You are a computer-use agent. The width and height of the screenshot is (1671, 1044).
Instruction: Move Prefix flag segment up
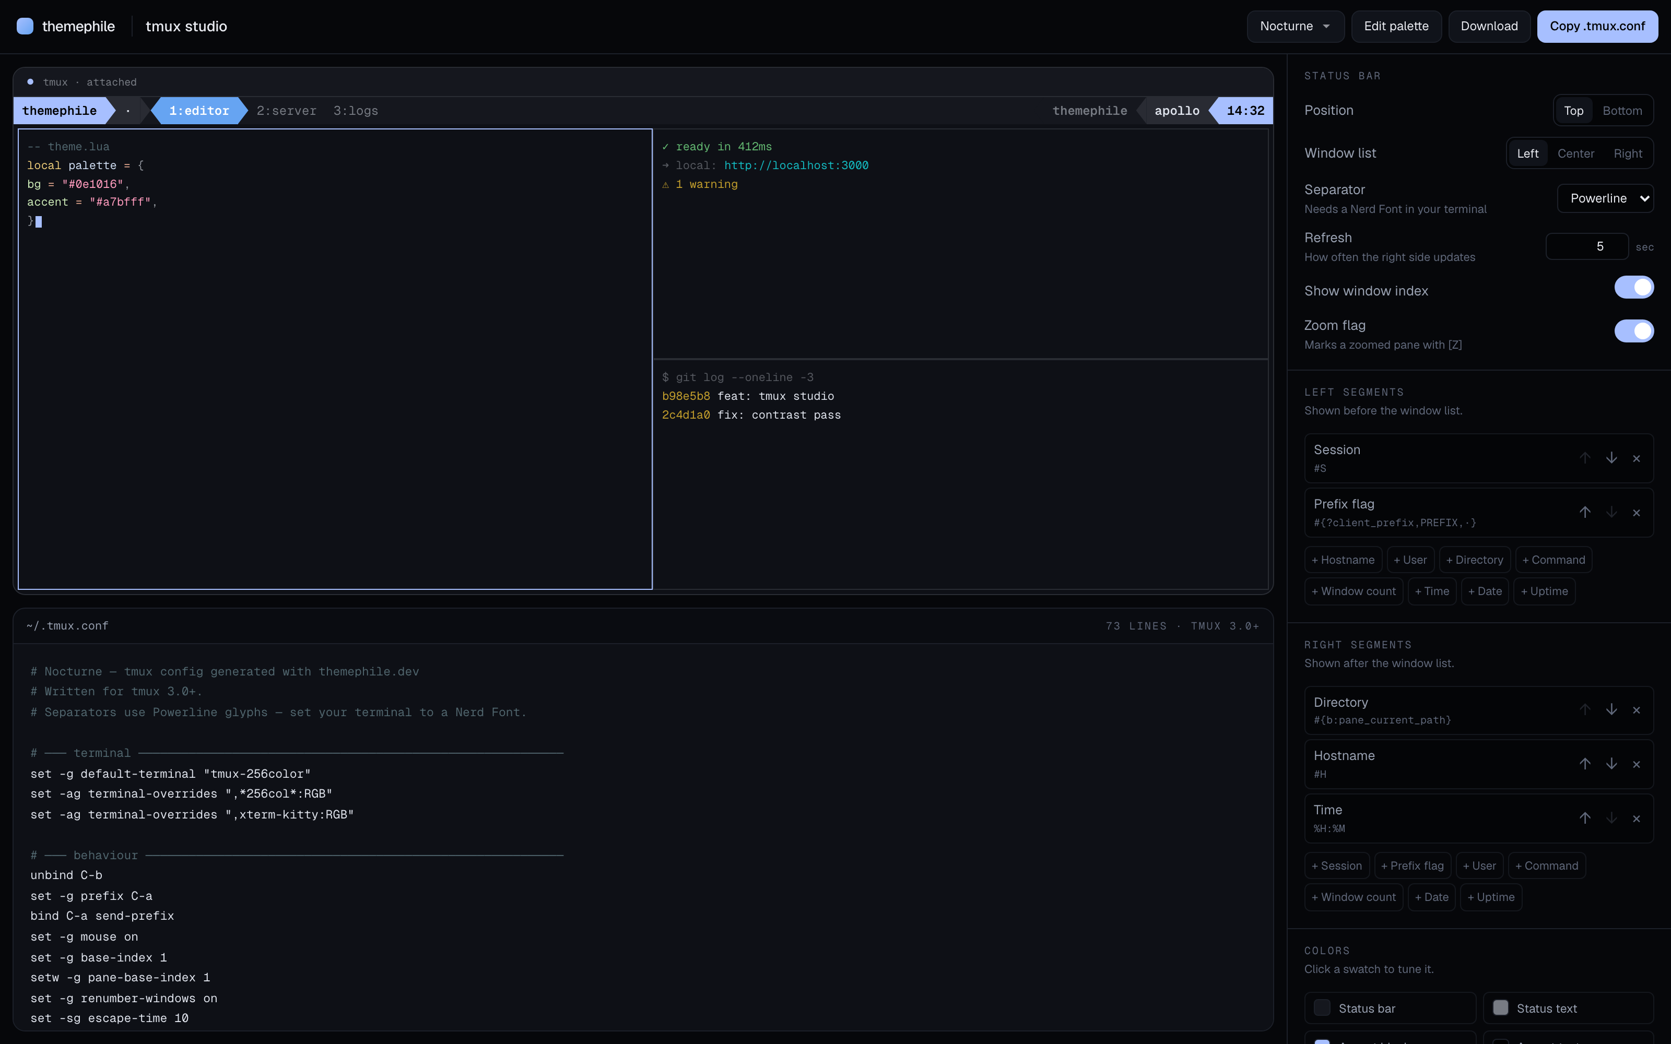[1585, 512]
